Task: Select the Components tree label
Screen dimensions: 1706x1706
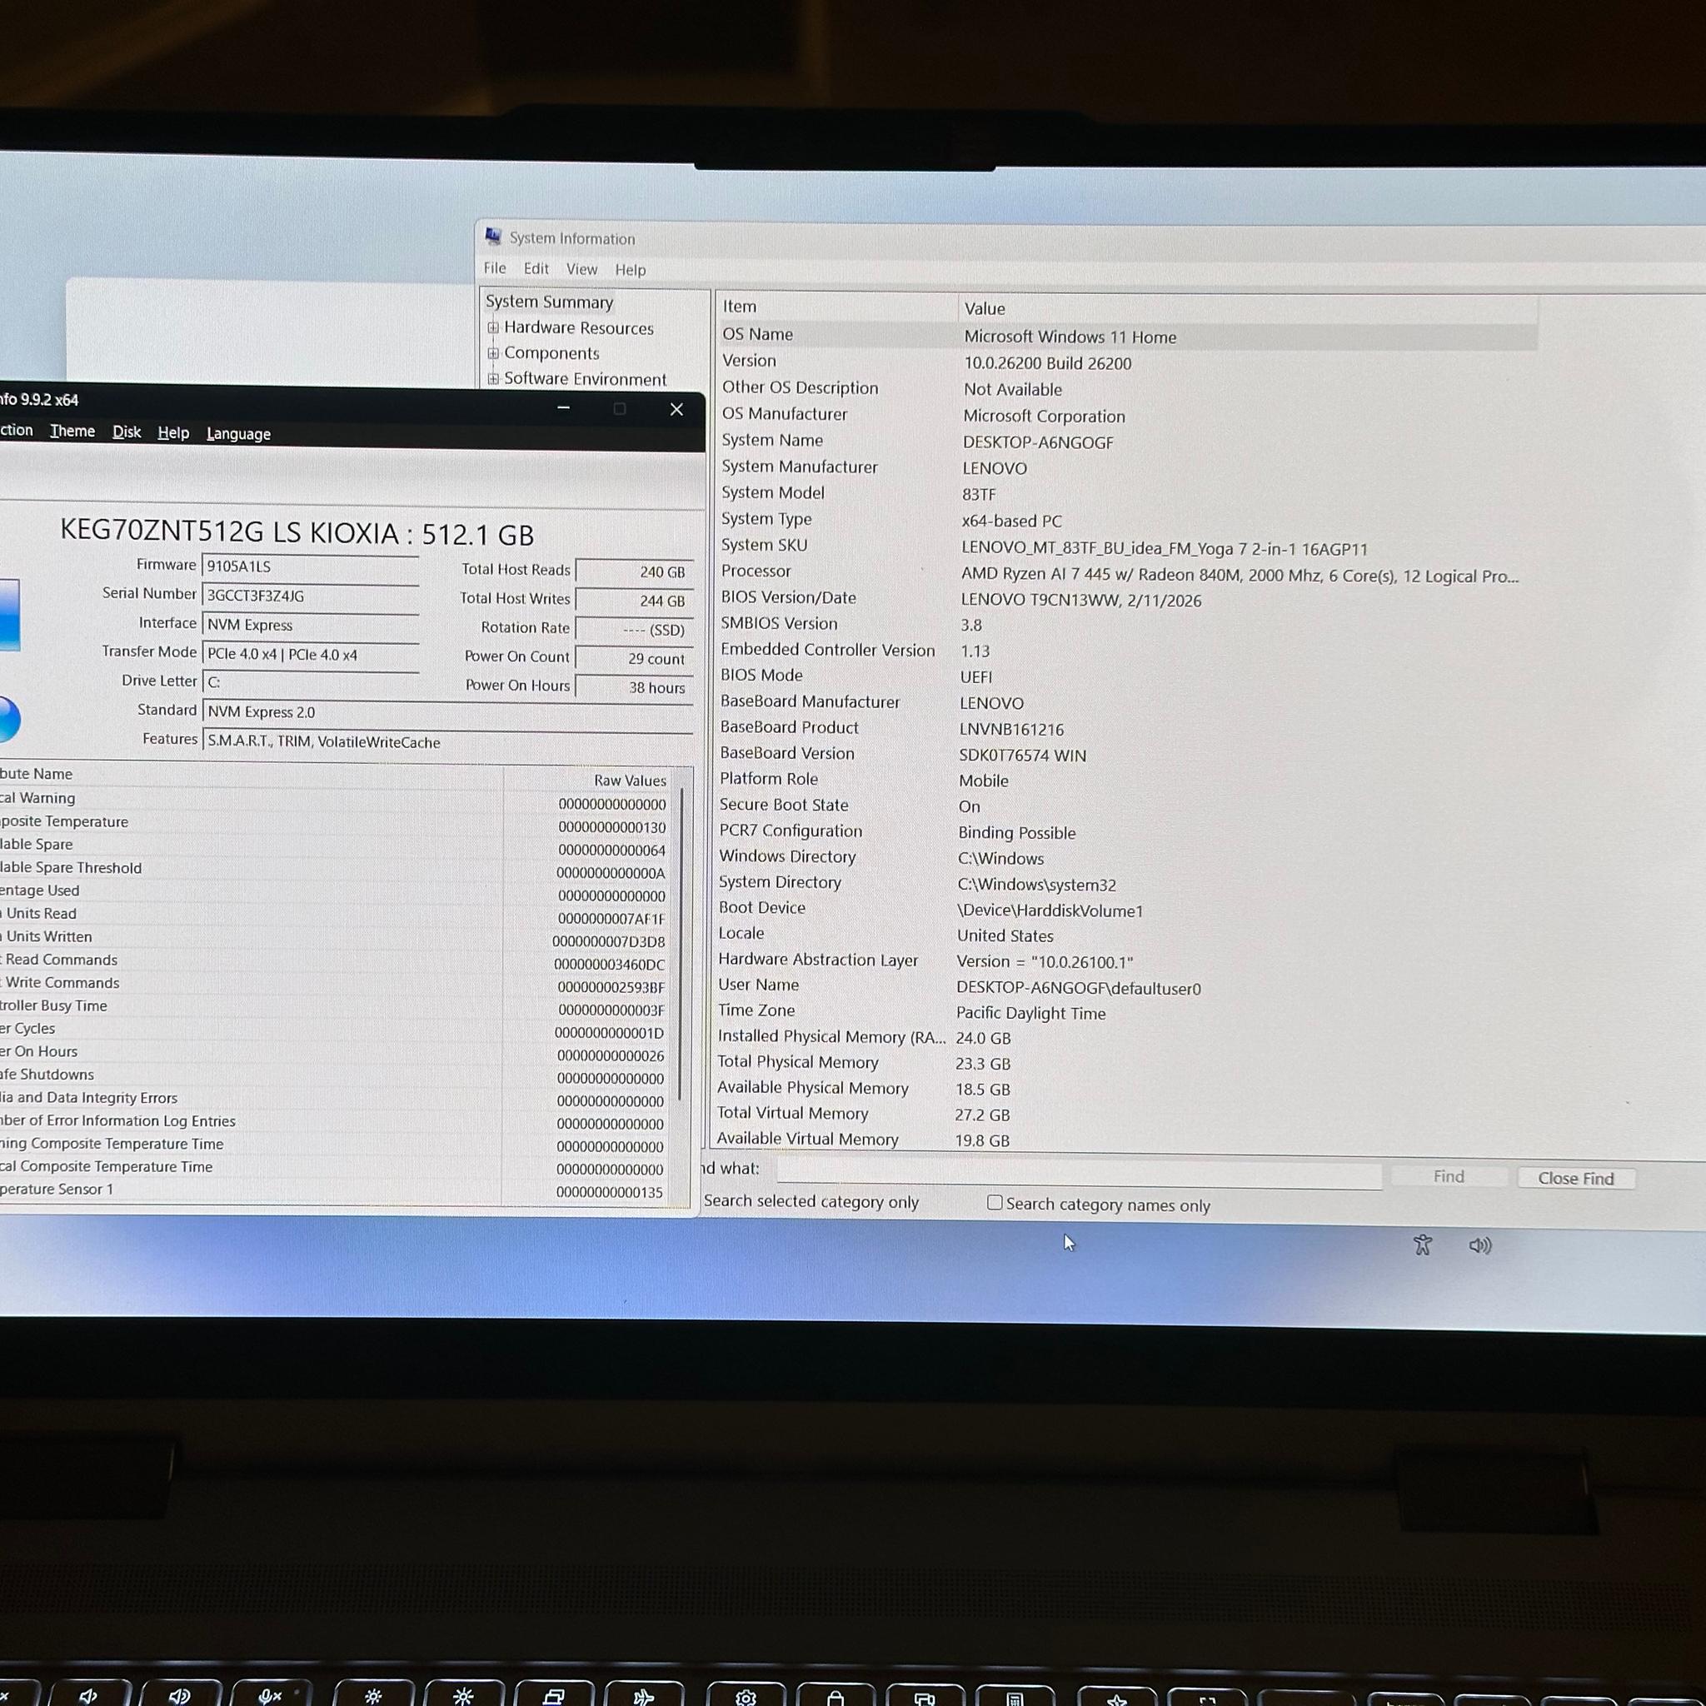Action: 551,353
